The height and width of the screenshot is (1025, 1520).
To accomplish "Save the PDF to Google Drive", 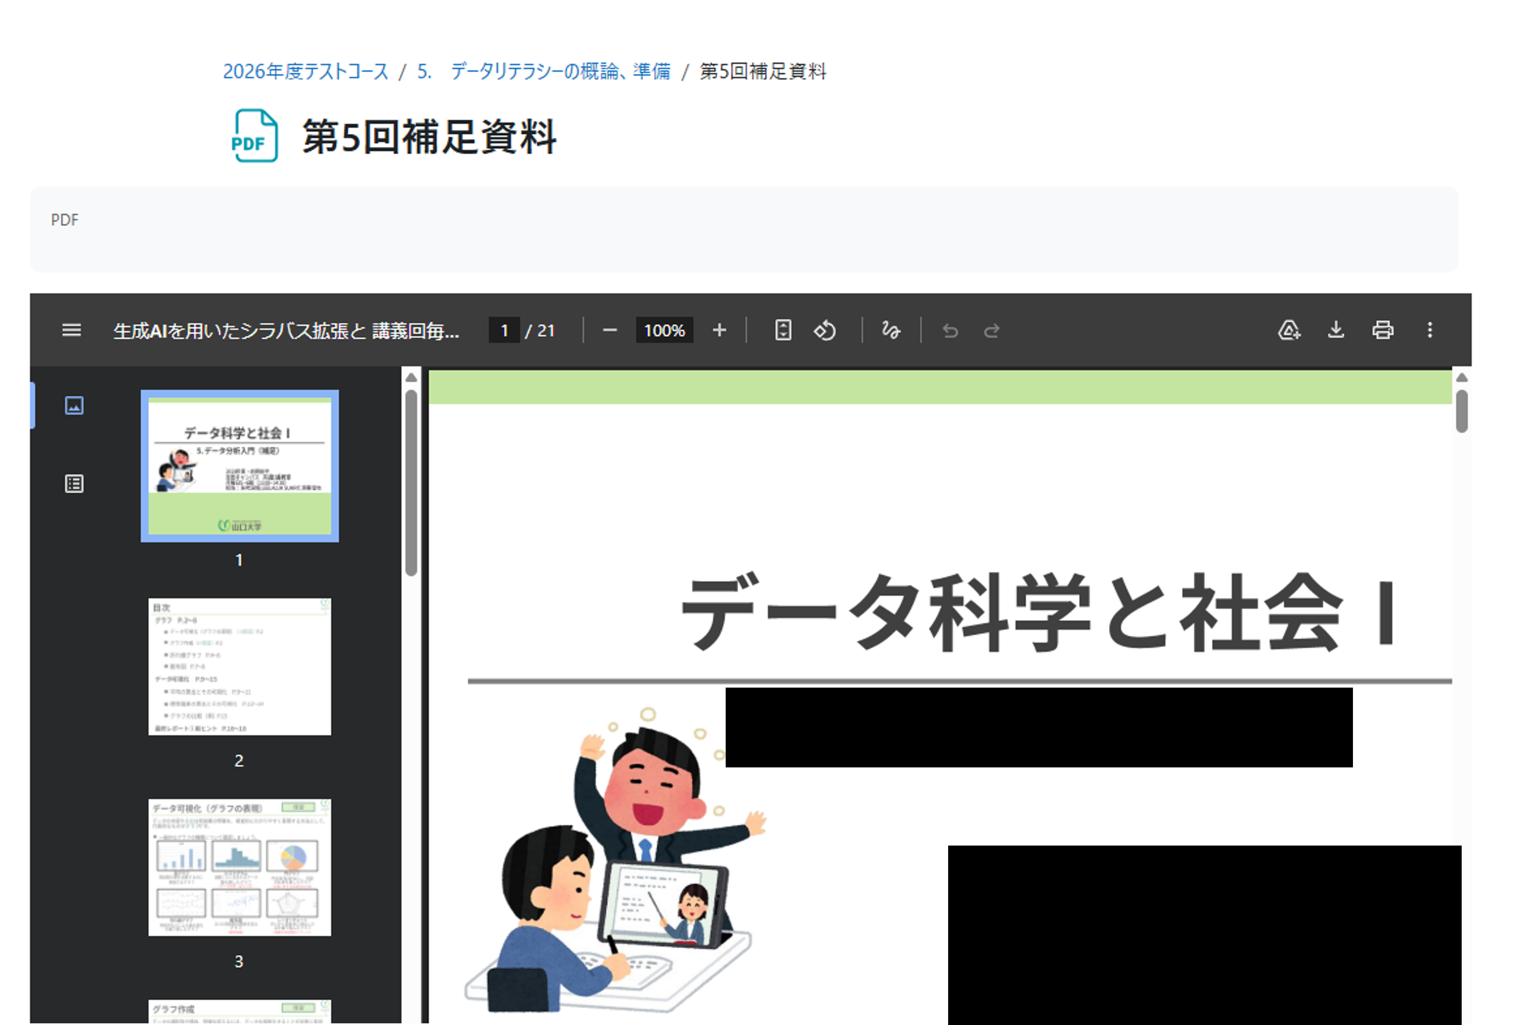I will (1288, 330).
